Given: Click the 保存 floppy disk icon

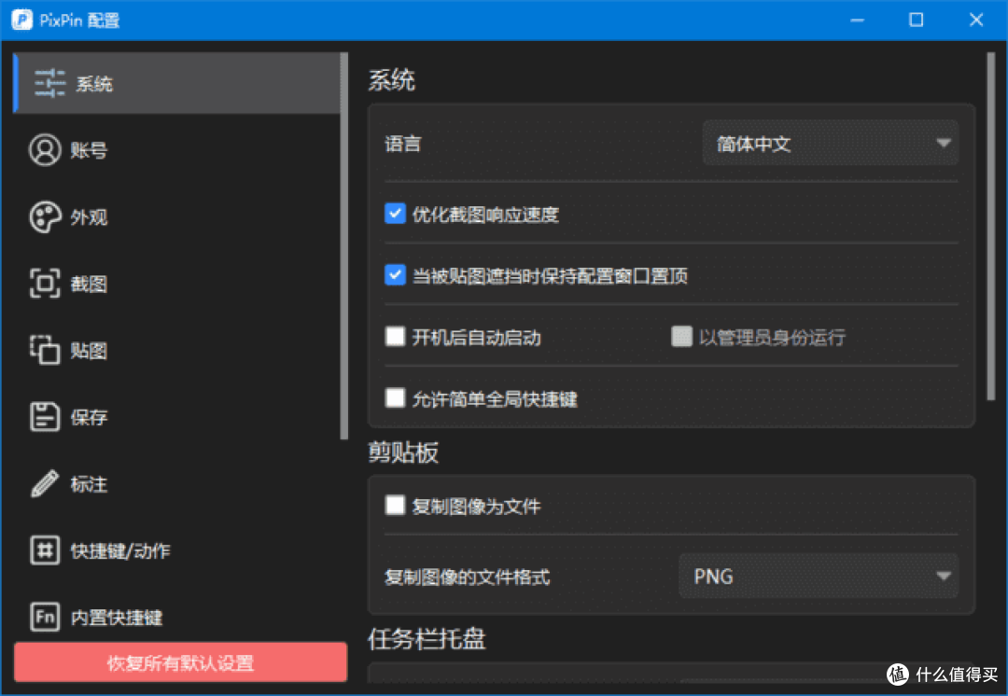Looking at the screenshot, I should coord(45,417).
